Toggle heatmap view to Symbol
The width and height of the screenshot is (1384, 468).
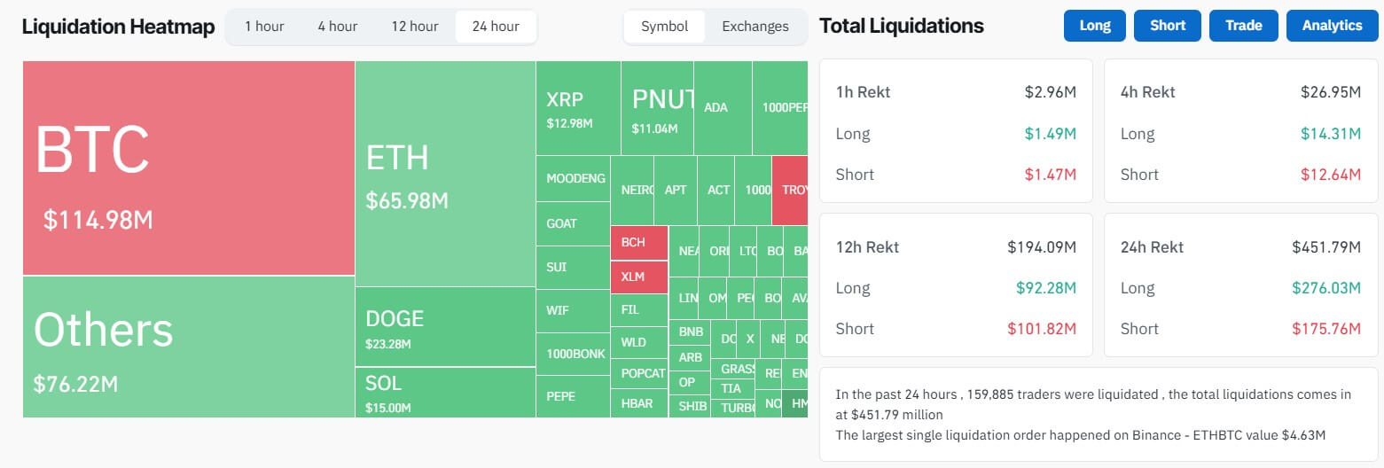pyautogui.click(x=664, y=27)
